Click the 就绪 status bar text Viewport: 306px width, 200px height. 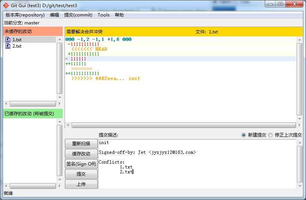[8, 193]
